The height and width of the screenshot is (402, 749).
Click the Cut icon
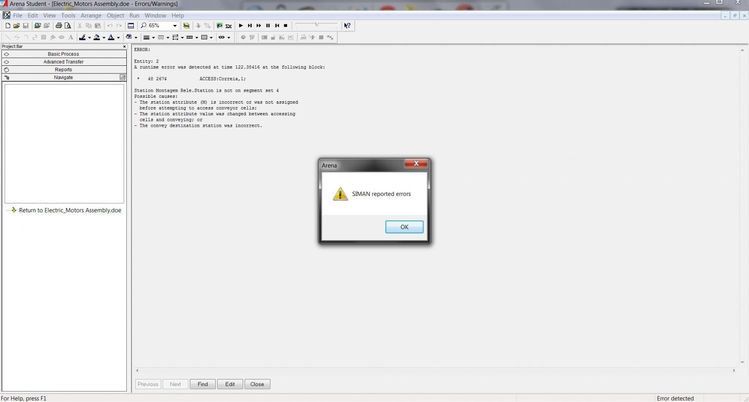point(79,25)
